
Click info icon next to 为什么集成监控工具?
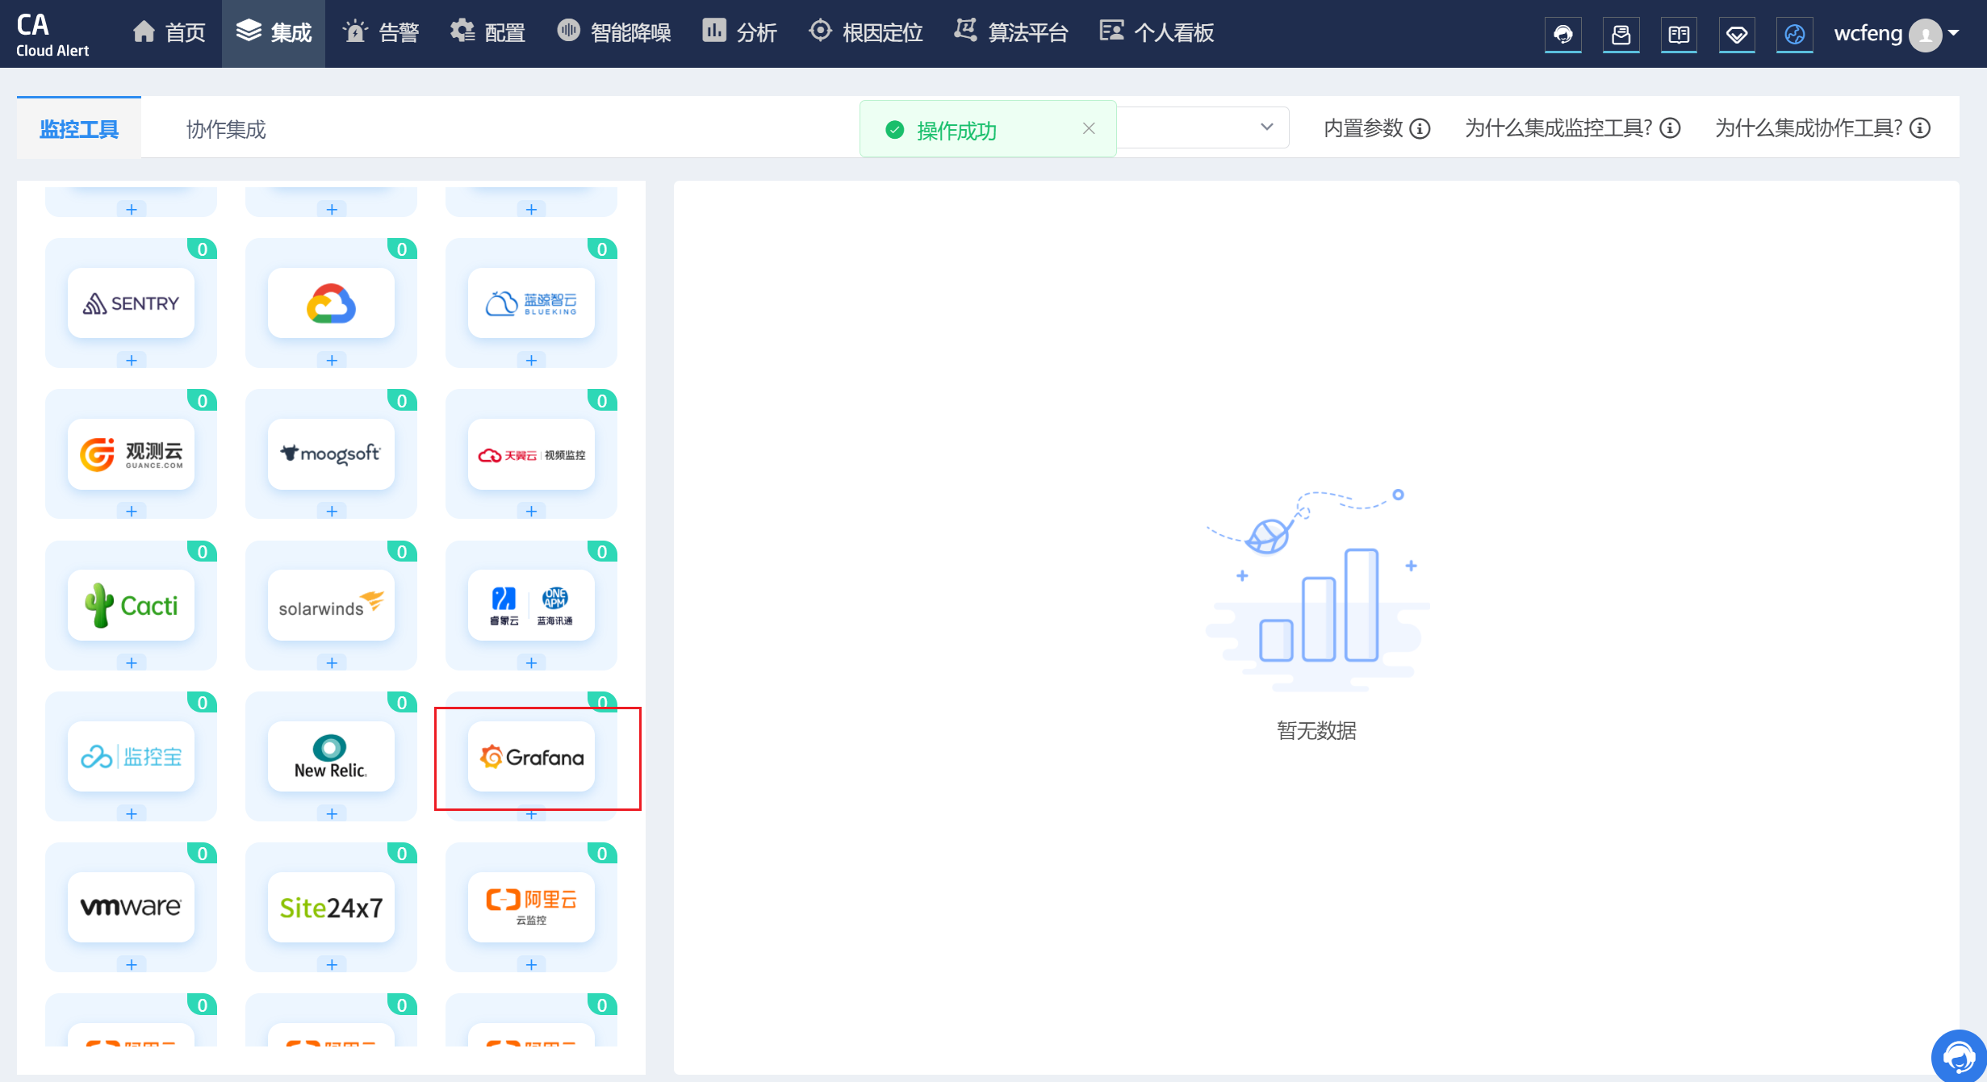(1670, 128)
